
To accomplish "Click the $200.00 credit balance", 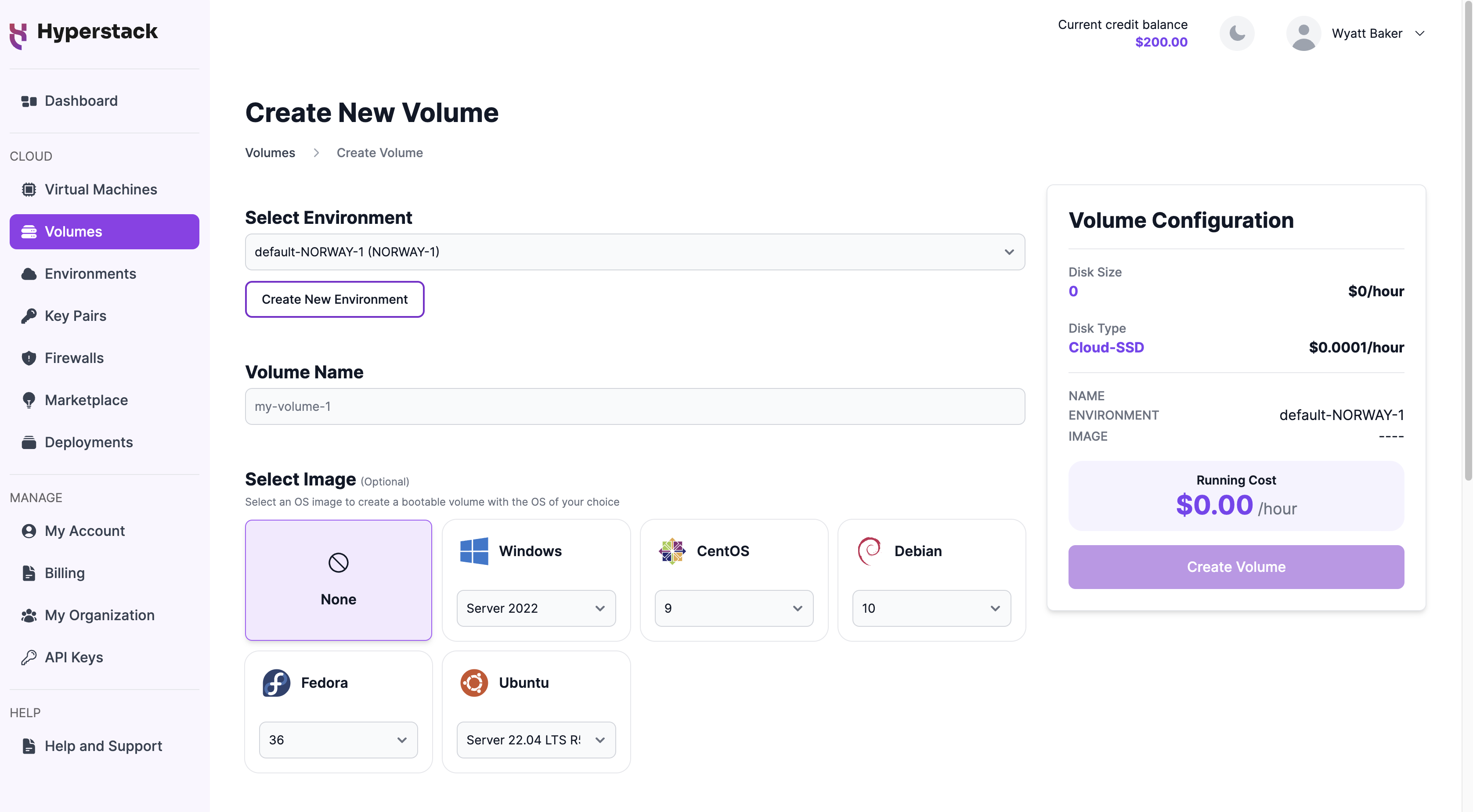I will pos(1161,42).
